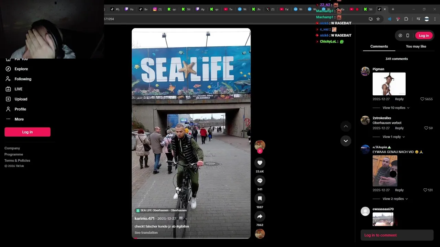
Task: Follow the creator with the red plus badge
Action: [260, 151]
